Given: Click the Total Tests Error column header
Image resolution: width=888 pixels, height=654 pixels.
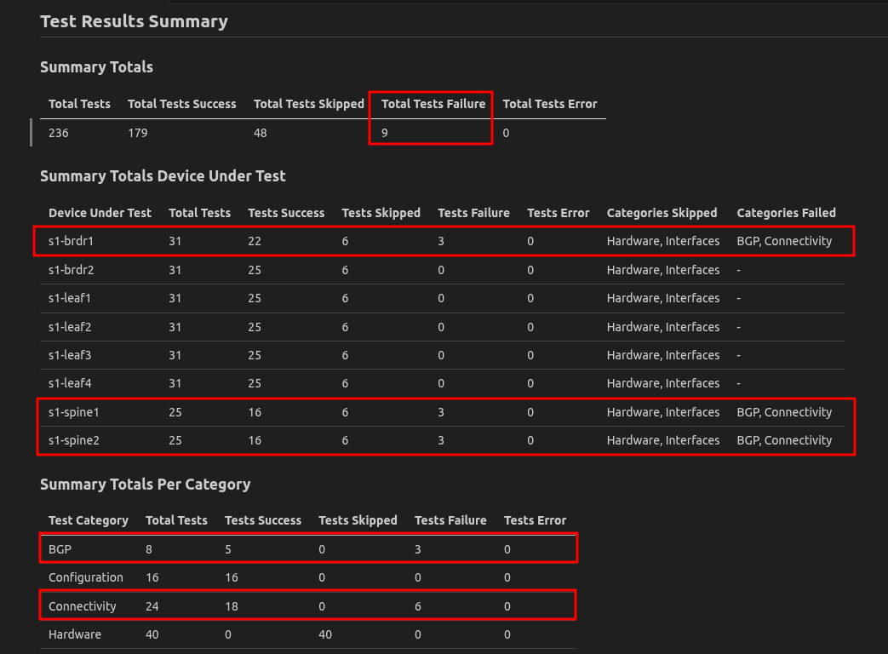Looking at the screenshot, I should tap(549, 104).
